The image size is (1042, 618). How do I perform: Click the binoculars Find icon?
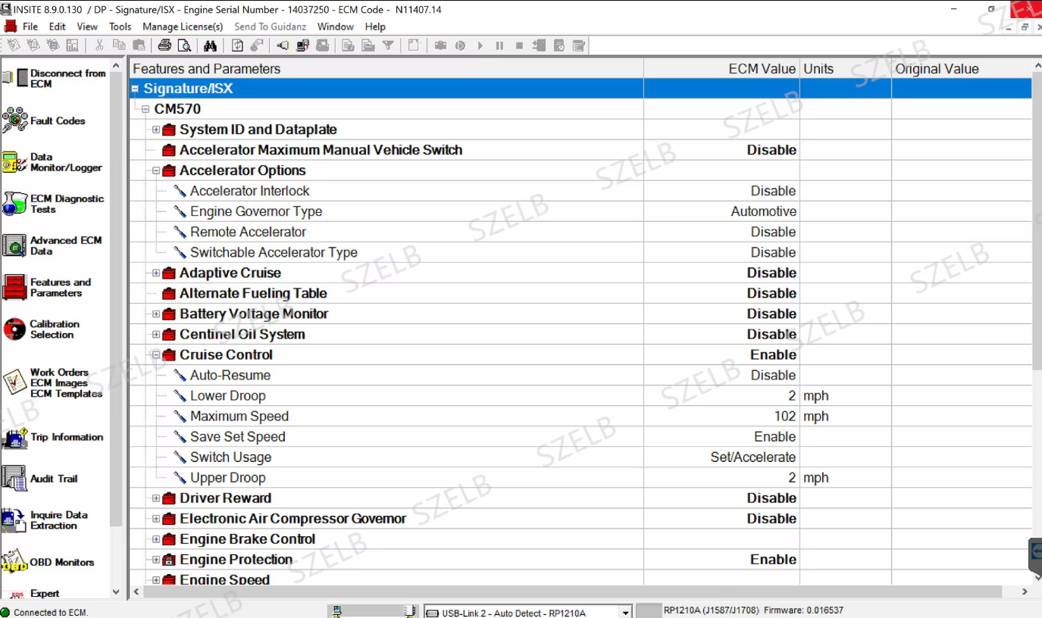pyautogui.click(x=211, y=45)
